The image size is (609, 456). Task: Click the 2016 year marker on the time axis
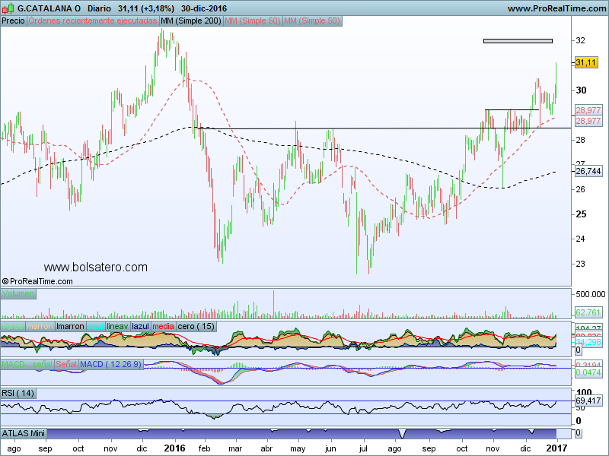(174, 449)
